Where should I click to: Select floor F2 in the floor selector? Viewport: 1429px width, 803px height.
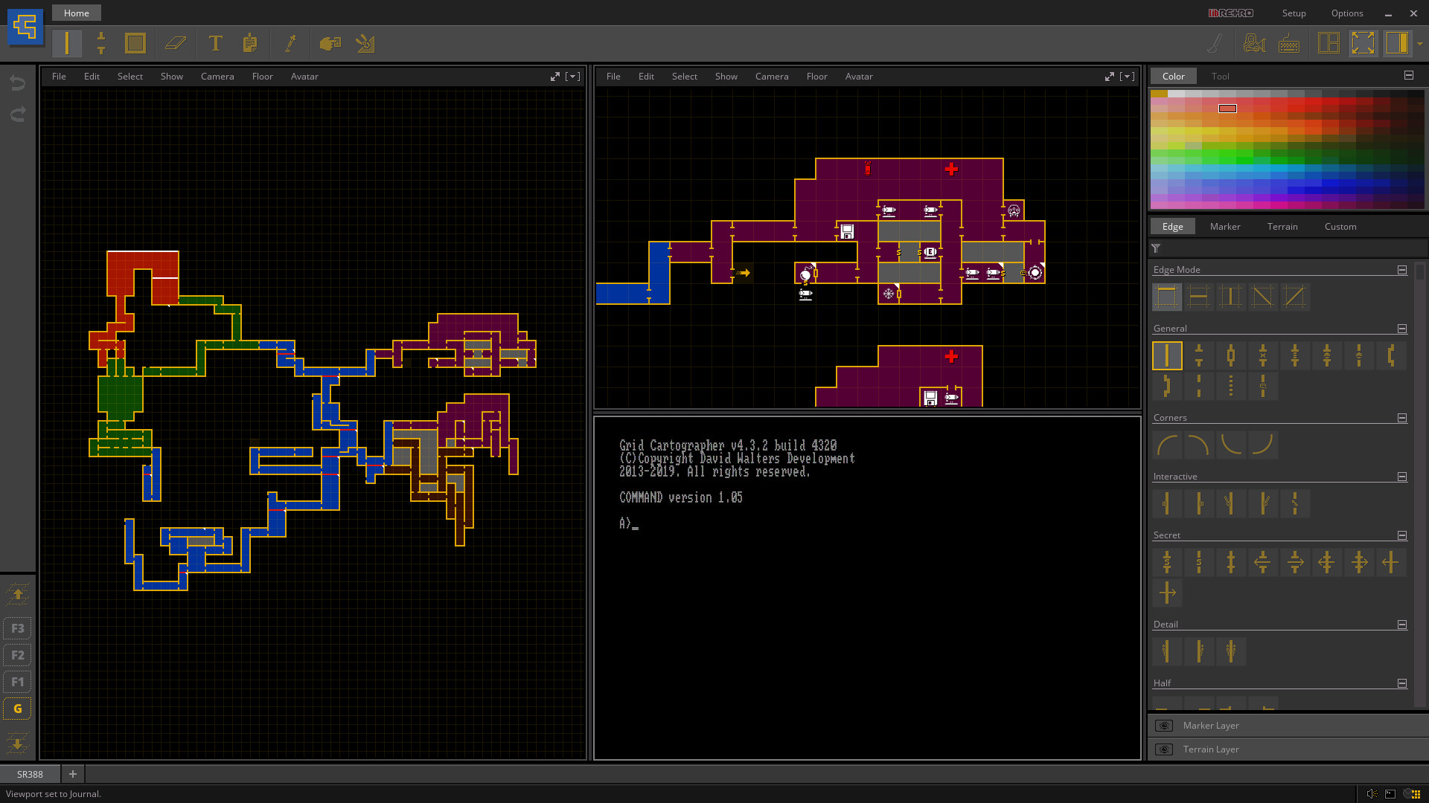(x=17, y=655)
